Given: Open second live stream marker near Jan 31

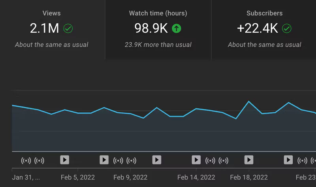Looking at the screenshot, I should 39,160.
